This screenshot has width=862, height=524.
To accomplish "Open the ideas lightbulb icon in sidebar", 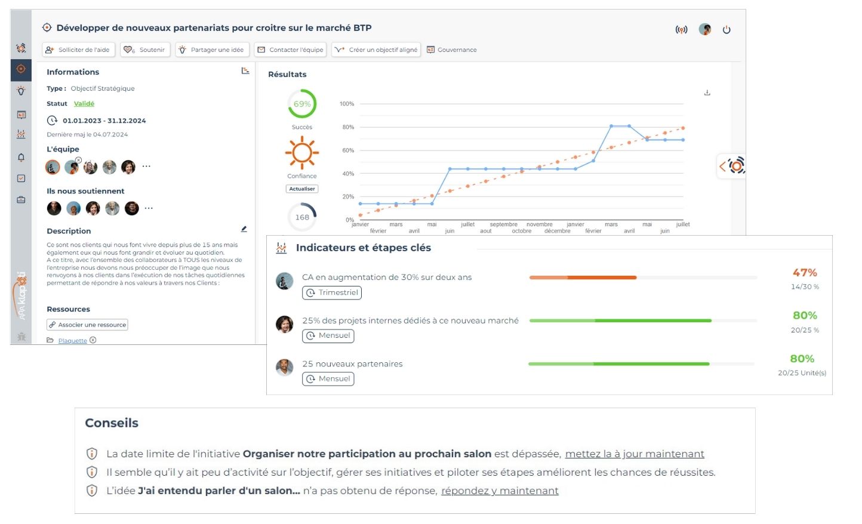I will pos(21,91).
